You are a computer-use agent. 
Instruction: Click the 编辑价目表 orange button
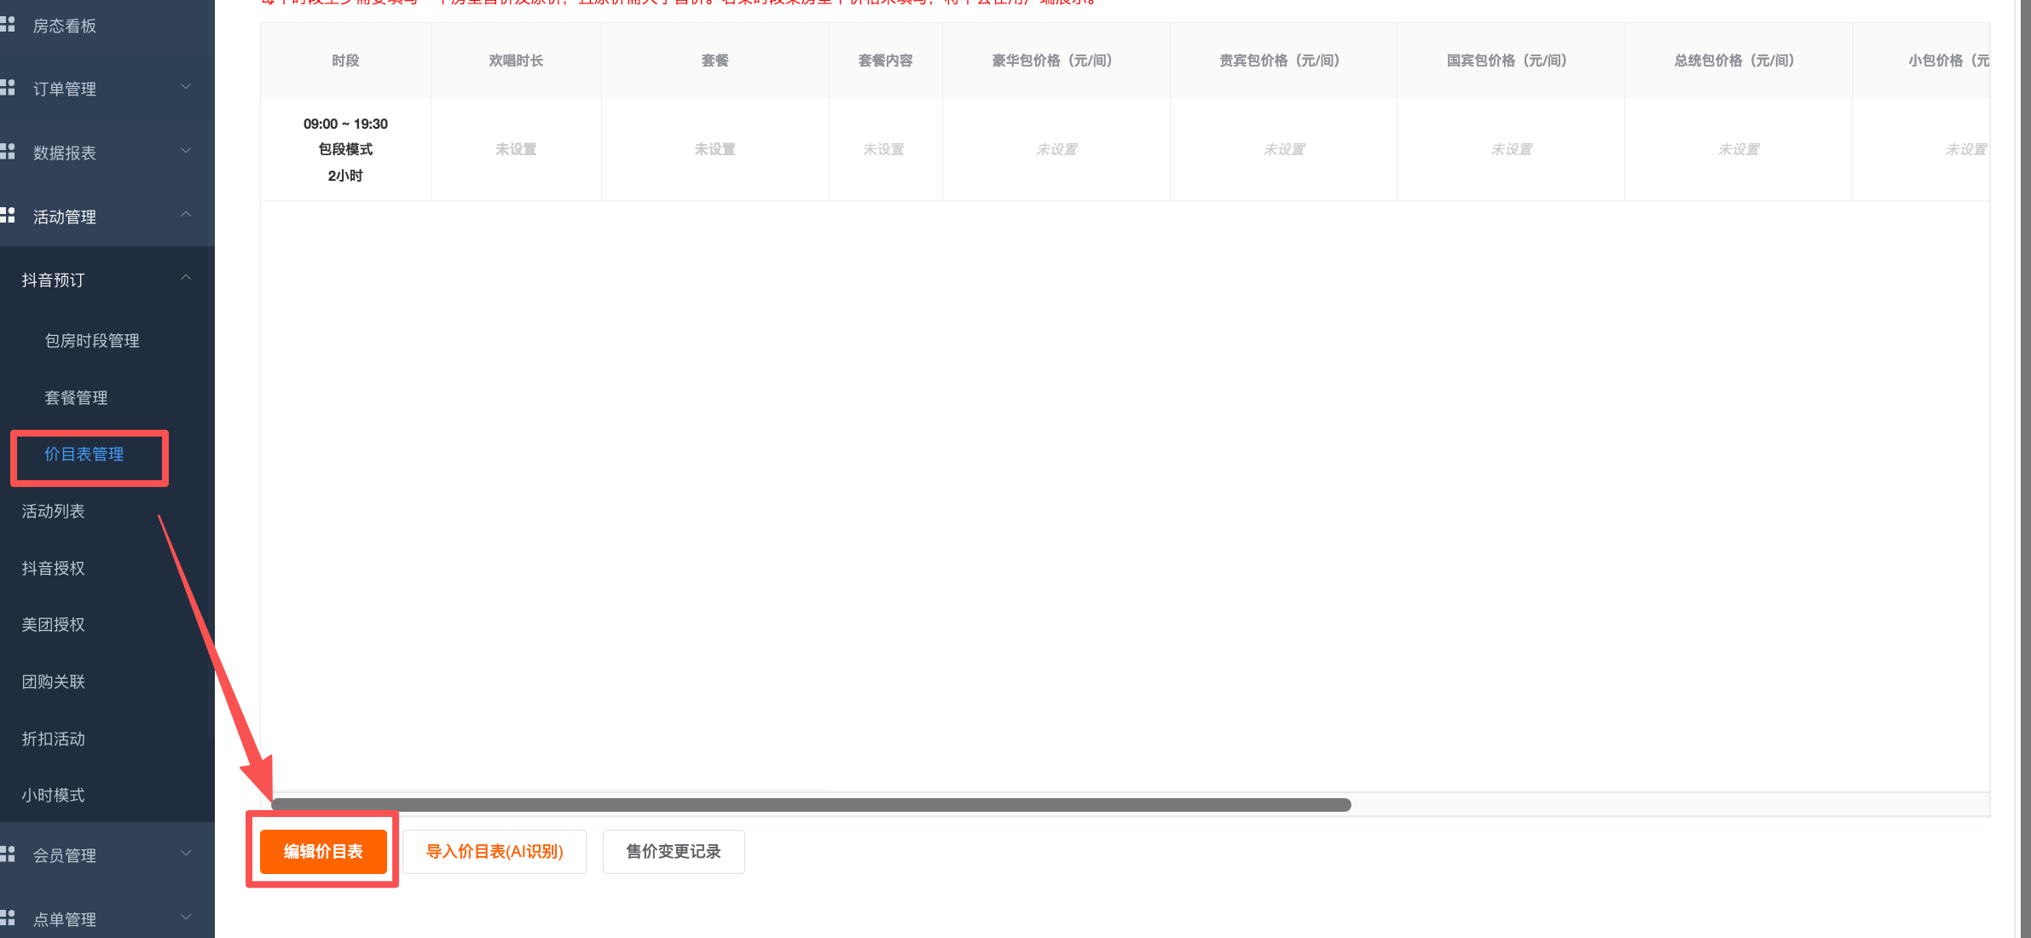pos(323,852)
